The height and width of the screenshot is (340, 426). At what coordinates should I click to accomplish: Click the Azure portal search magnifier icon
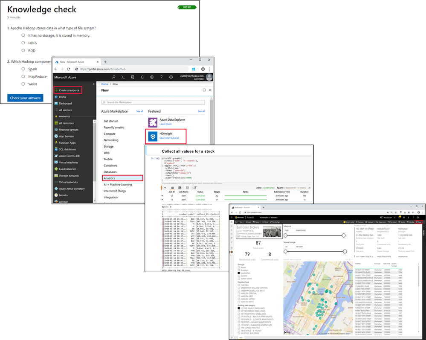[x=113, y=77]
